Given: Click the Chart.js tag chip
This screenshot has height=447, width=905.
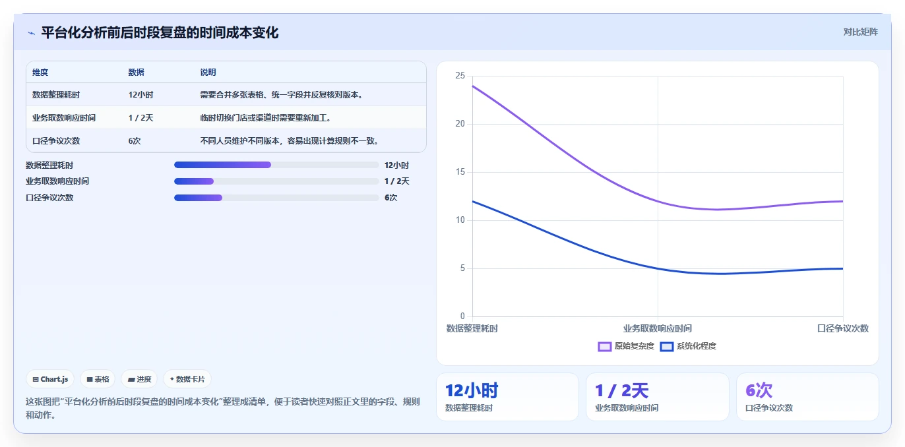Looking at the screenshot, I should pyautogui.click(x=51, y=379).
